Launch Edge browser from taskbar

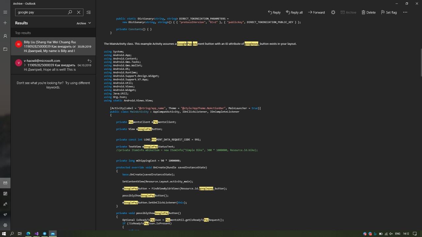point(28,234)
